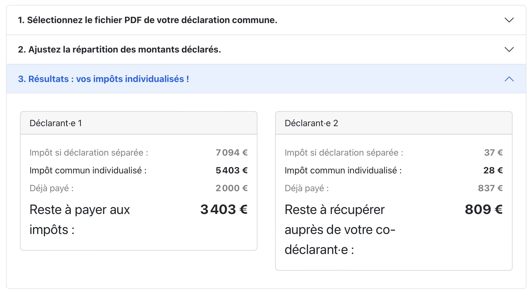Image resolution: width=532 pixels, height=294 pixels.
Task: Click the 3 403 € Reste à payer value
Action: click(224, 210)
